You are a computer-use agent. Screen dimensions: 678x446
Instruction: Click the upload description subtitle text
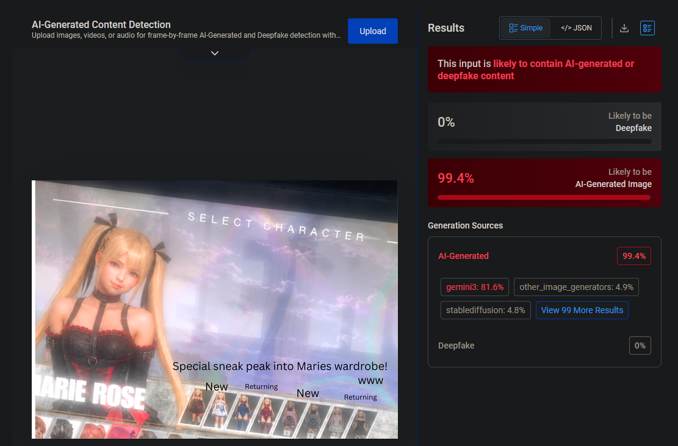point(186,35)
